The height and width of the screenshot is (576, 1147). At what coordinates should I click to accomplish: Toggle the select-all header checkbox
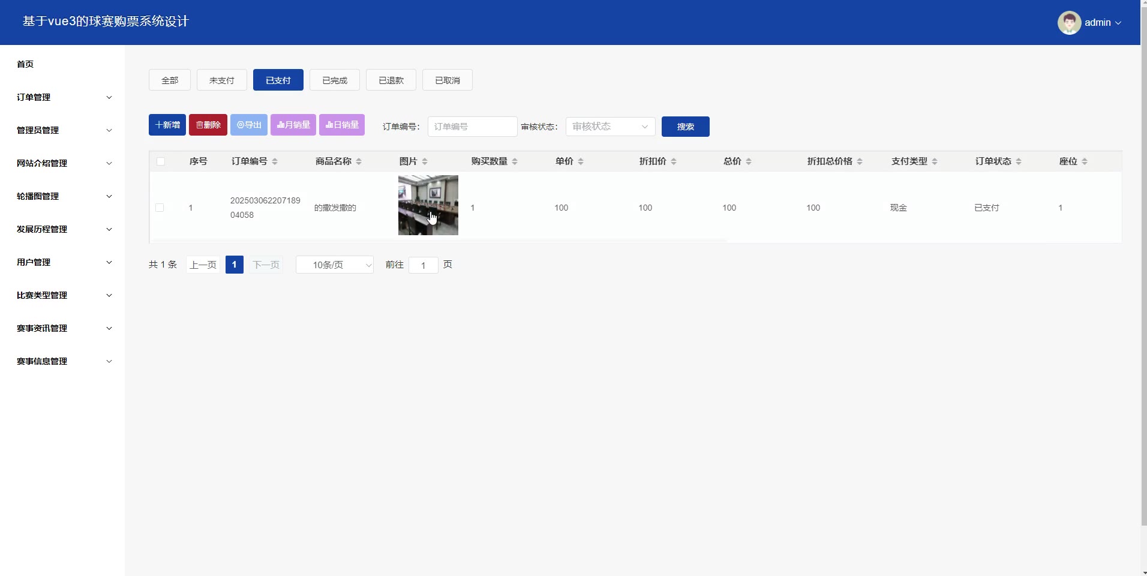click(x=161, y=161)
